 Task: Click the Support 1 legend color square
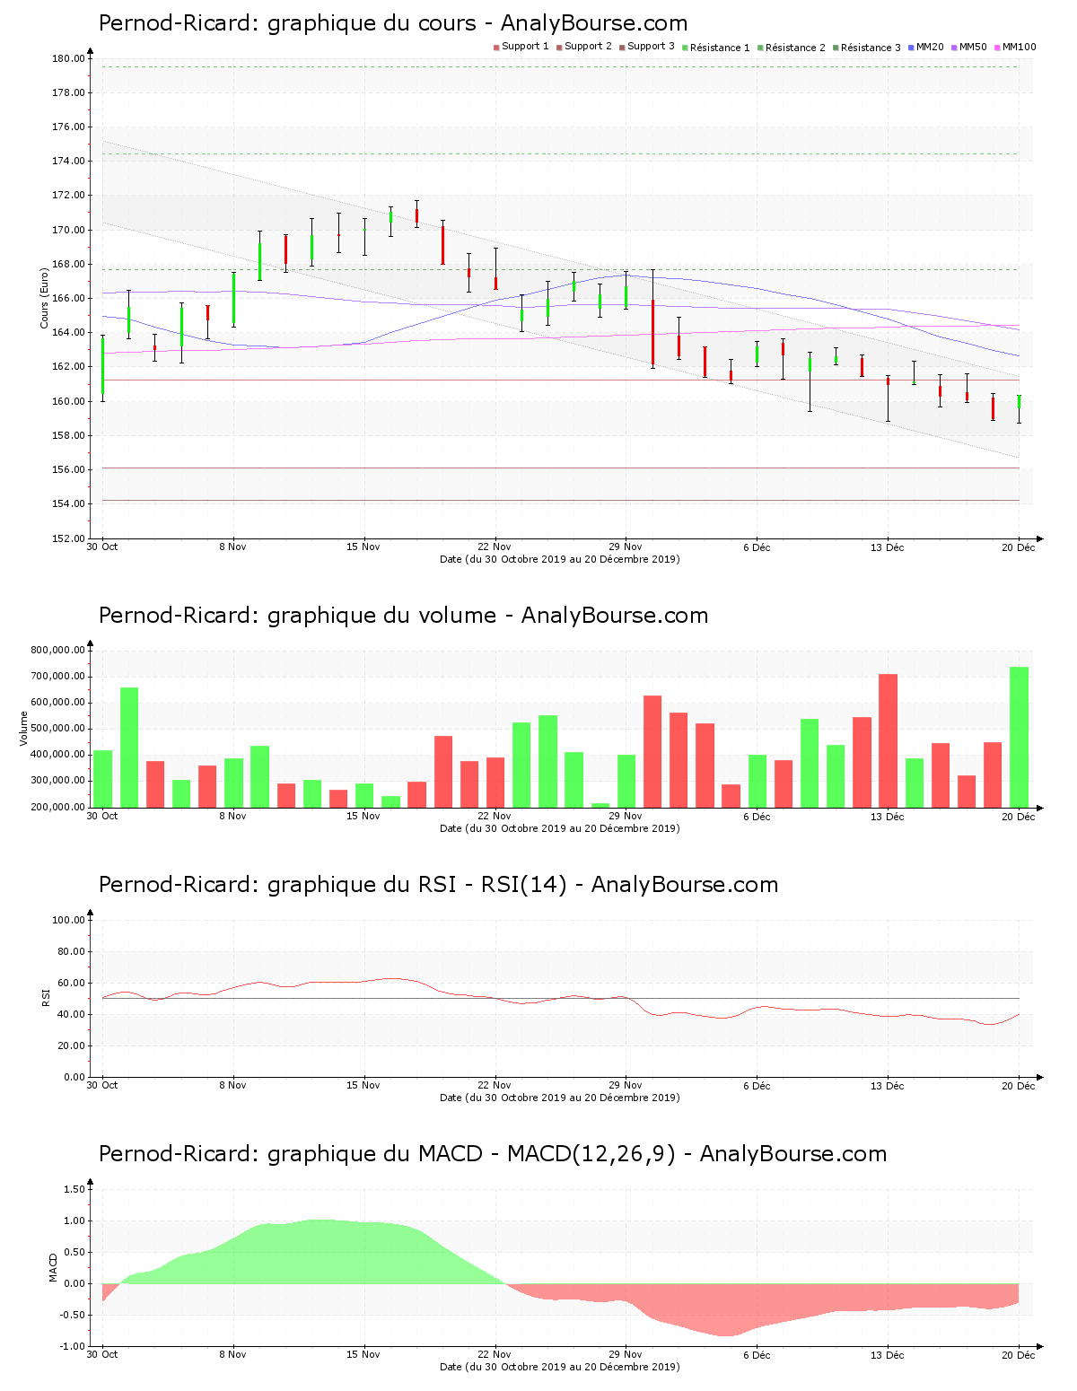coord(496,47)
